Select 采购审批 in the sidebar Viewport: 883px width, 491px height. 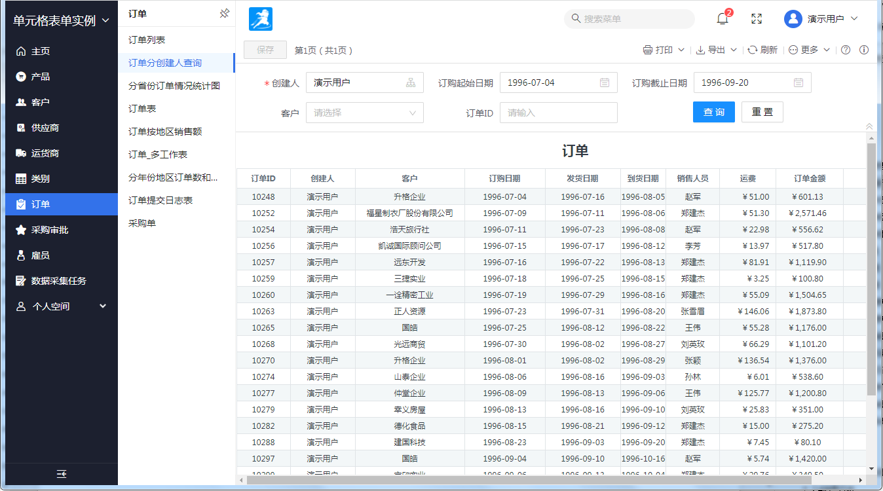pos(50,230)
